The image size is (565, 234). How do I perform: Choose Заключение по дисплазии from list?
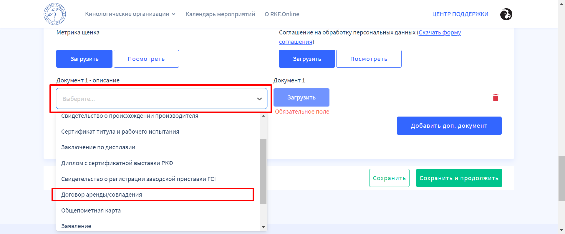click(x=98, y=147)
